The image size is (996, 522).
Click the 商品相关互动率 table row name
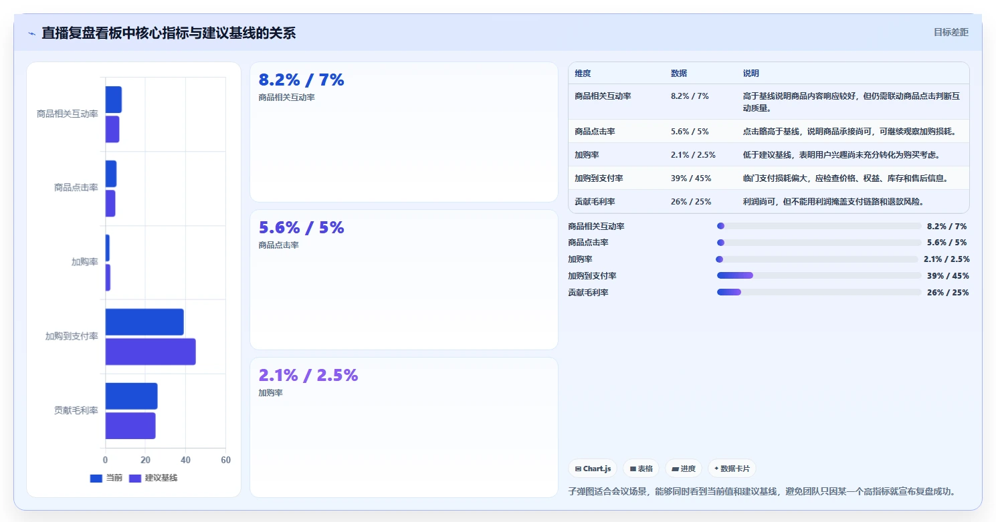click(603, 96)
